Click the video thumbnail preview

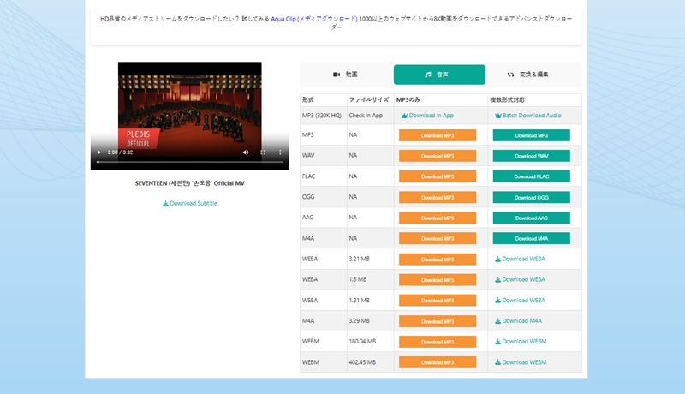click(x=189, y=107)
